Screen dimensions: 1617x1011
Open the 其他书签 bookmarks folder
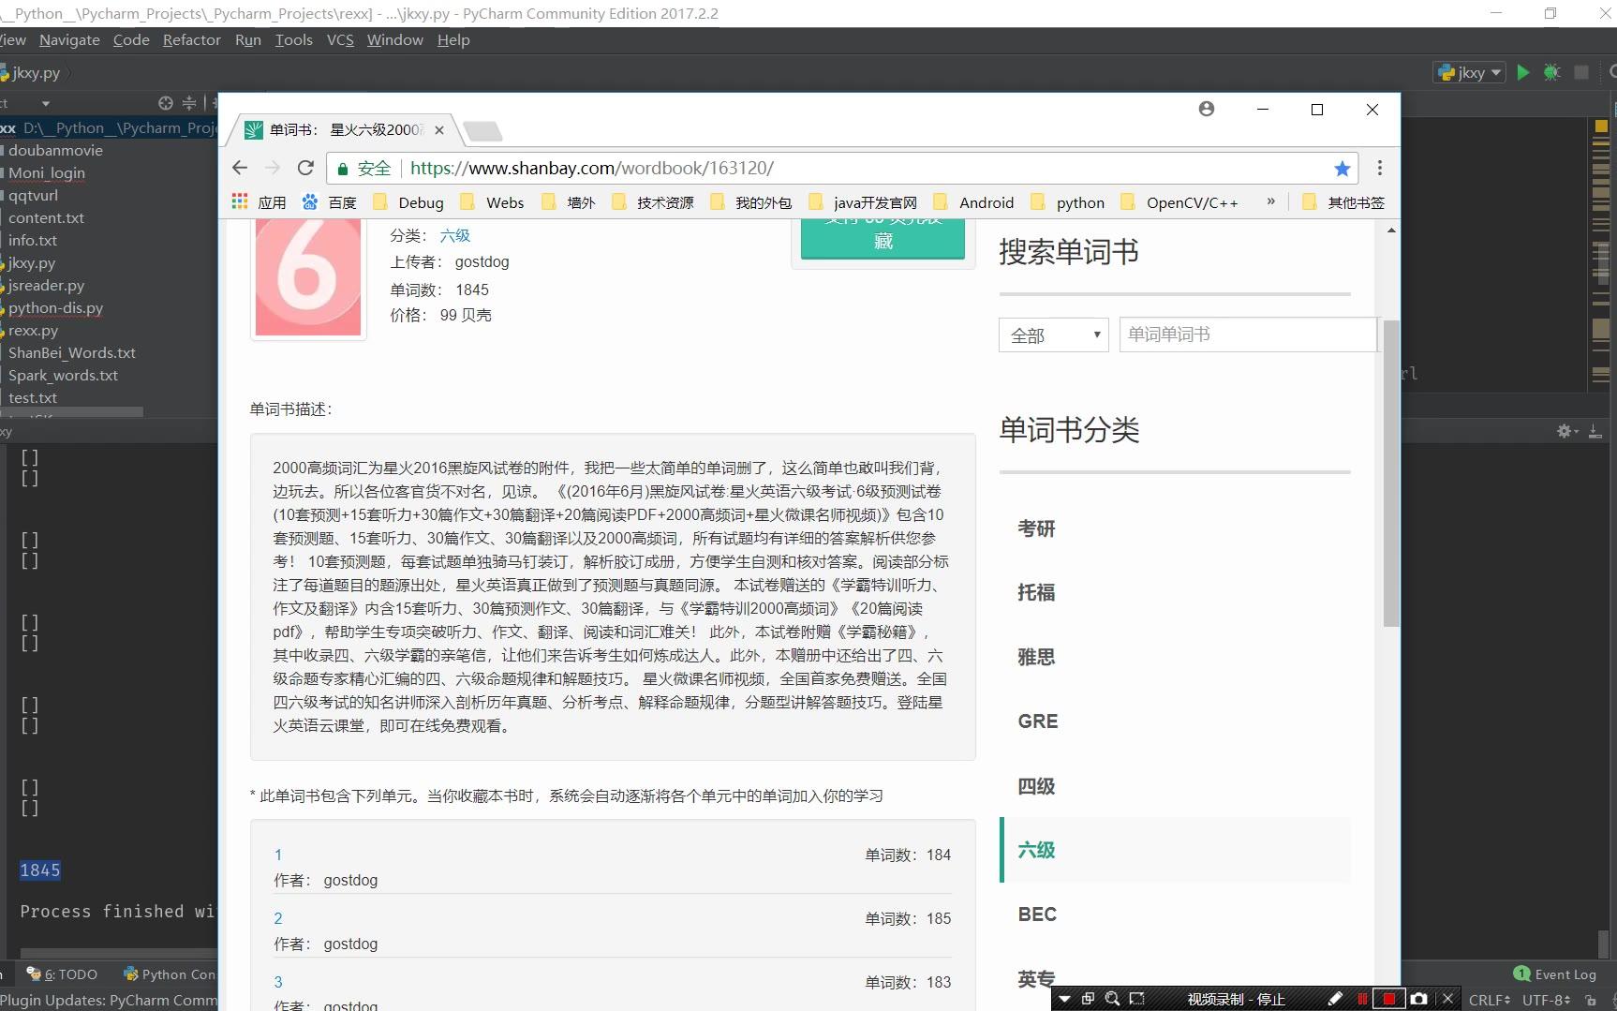[x=1343, y=202]
